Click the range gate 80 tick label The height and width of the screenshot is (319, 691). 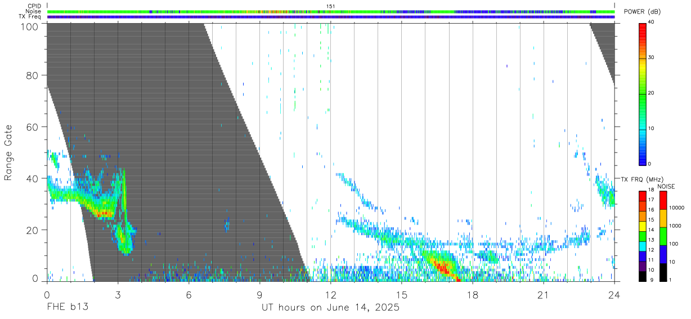tap(33, 75)
